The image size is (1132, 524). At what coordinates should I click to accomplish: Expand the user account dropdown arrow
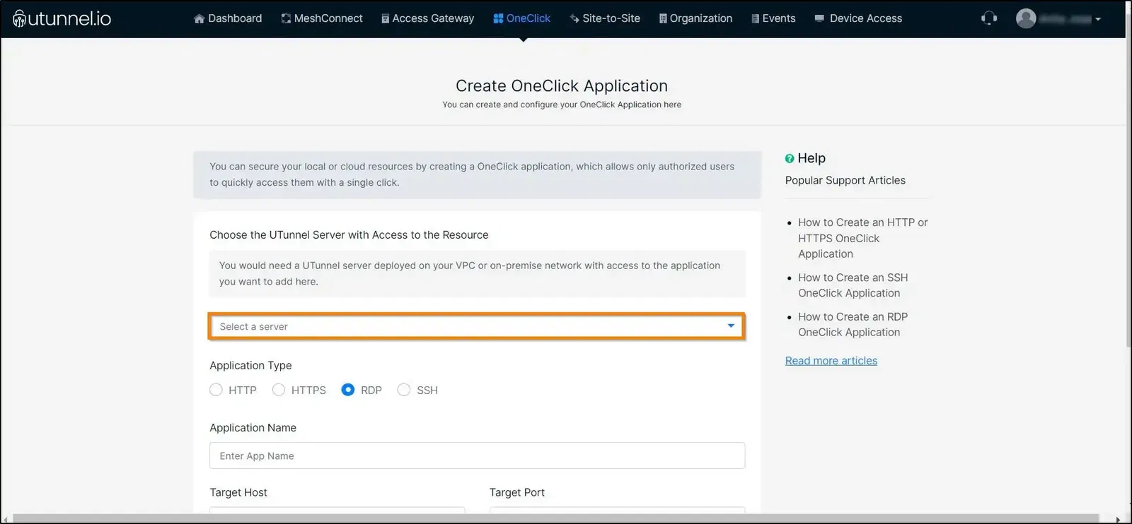click(1098, 20)
